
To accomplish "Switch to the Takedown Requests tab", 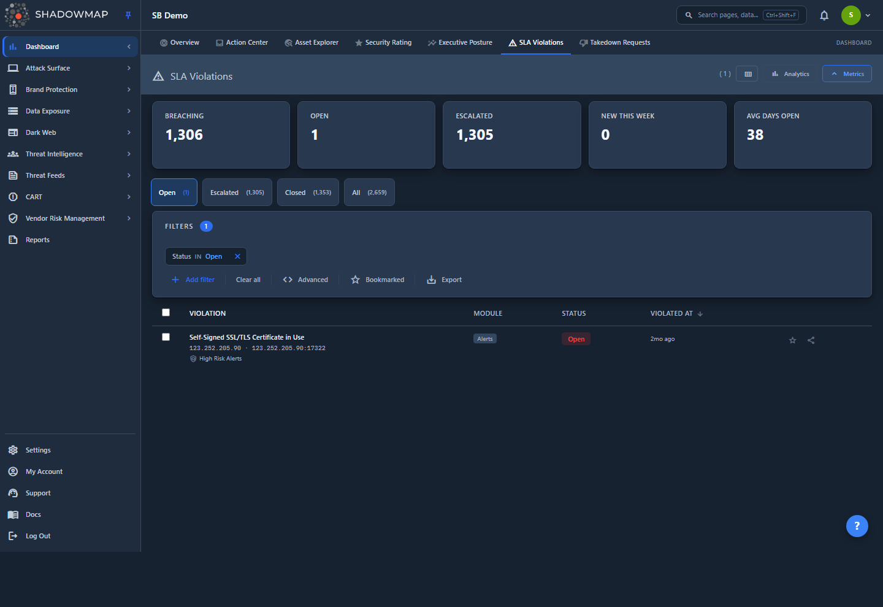I will pyautogui.click(x=614, y=43).
